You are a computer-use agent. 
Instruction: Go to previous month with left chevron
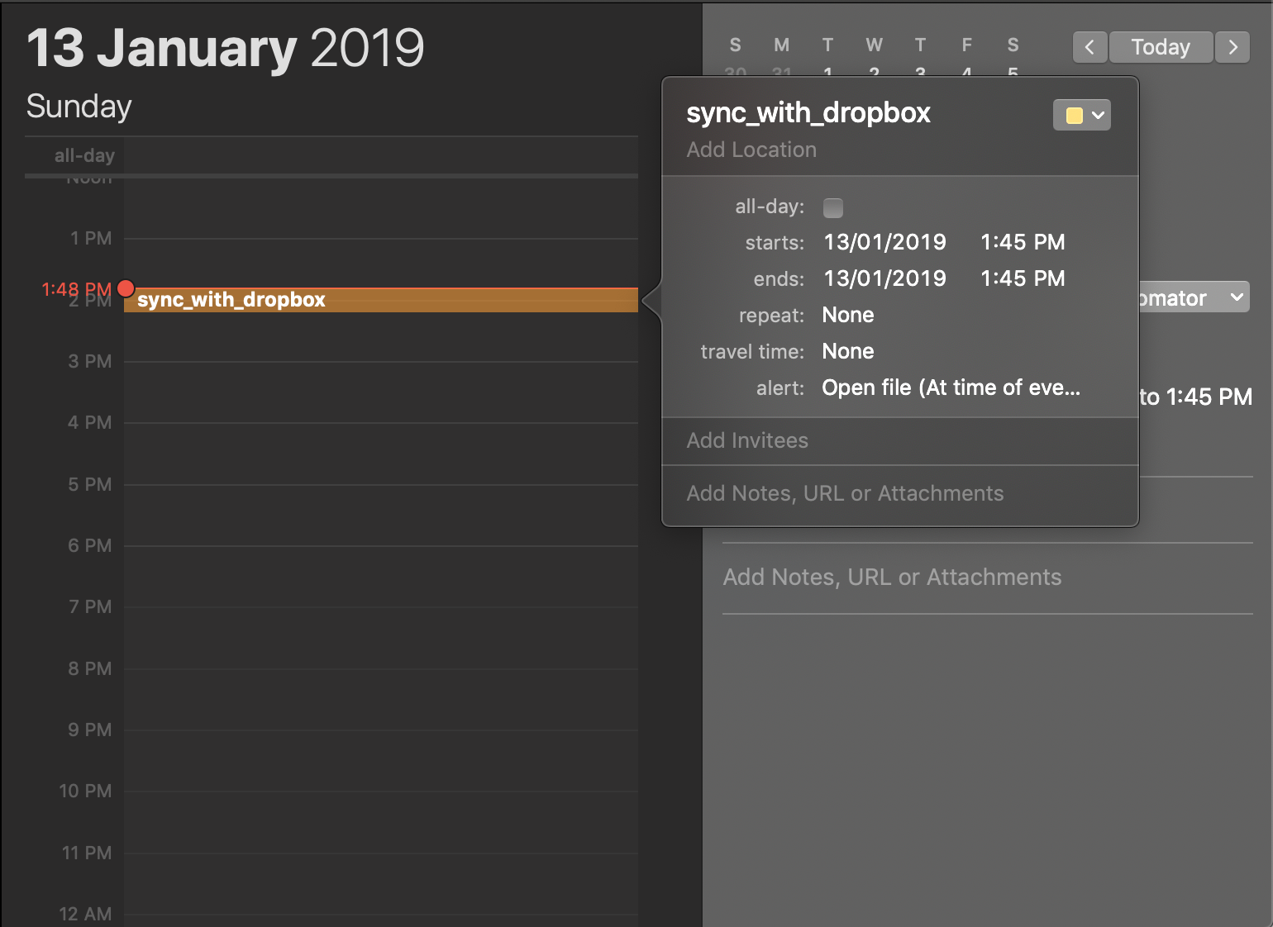[1089, 47]
